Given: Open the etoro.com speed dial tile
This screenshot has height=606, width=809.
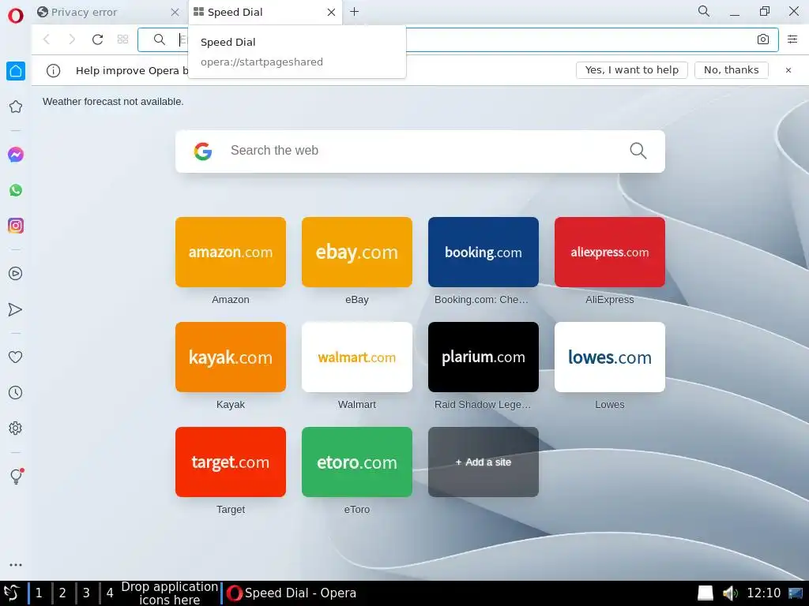Looking at the screenshot, I should [x=357, y=462].
